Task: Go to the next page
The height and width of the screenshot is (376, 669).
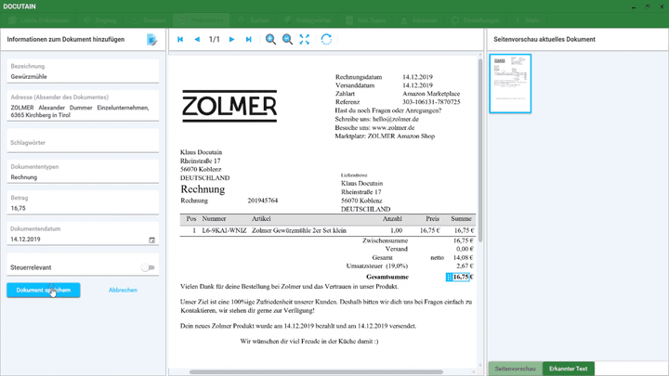Action: [x=231, y=40]
